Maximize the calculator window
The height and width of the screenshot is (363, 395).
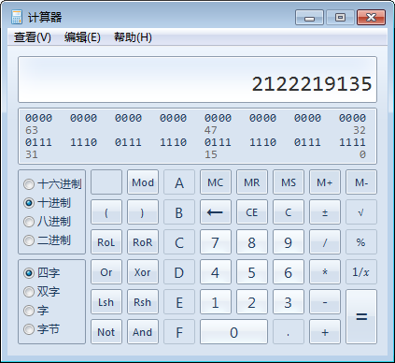pos(340,17)
